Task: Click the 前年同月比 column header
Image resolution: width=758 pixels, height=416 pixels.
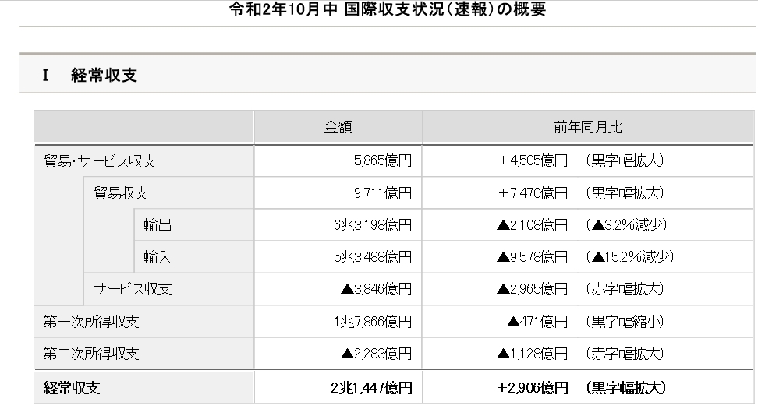Action: pos(588,128)
